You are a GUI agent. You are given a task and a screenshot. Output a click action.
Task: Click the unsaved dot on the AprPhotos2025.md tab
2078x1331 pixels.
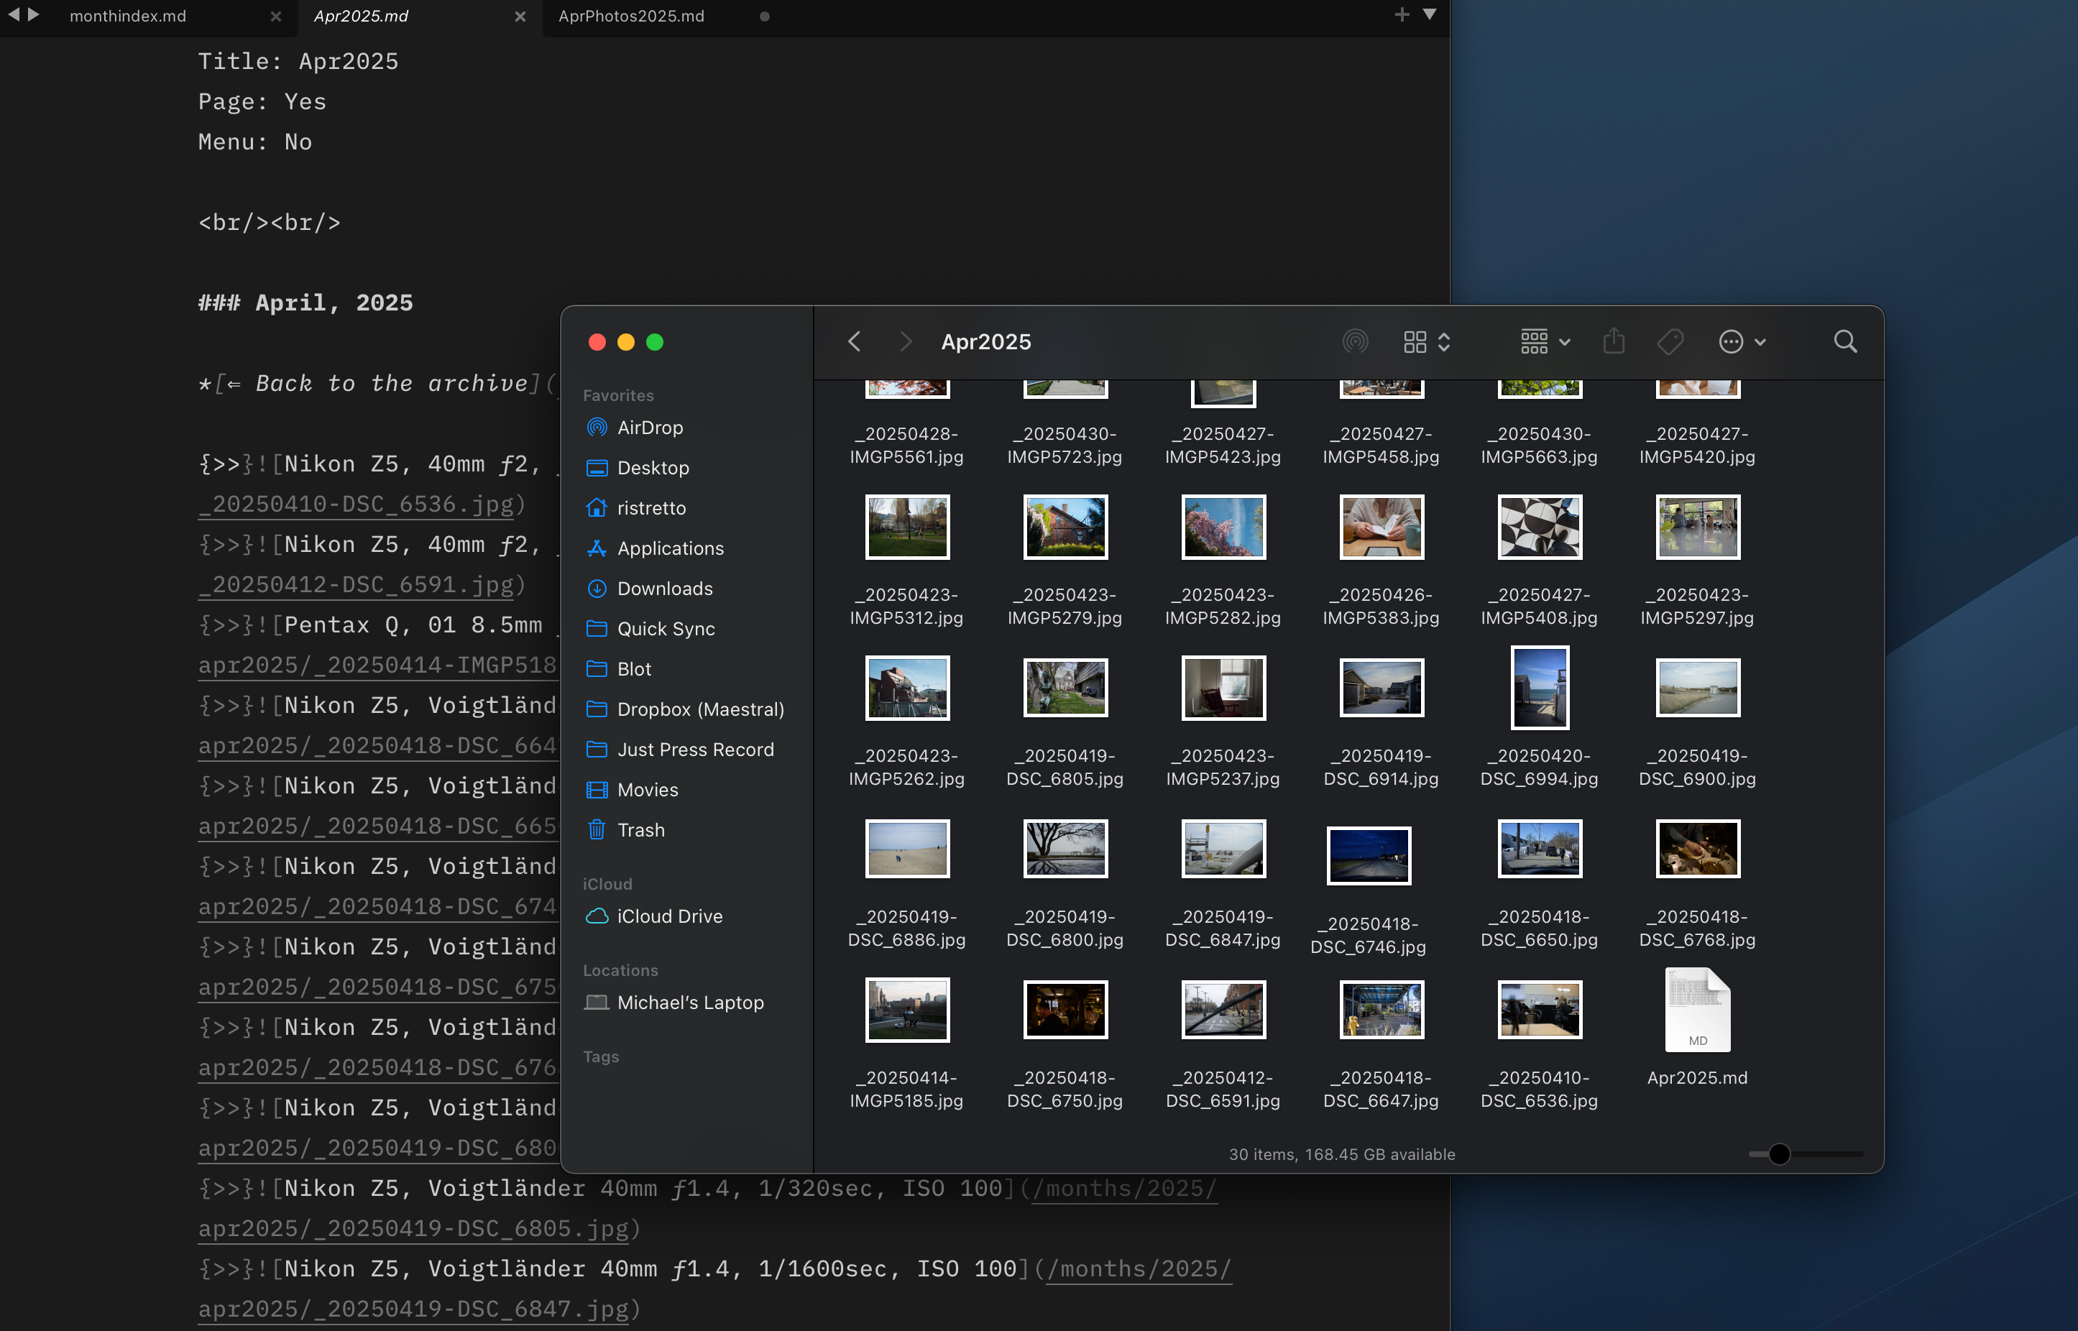[x=764, y=17]
